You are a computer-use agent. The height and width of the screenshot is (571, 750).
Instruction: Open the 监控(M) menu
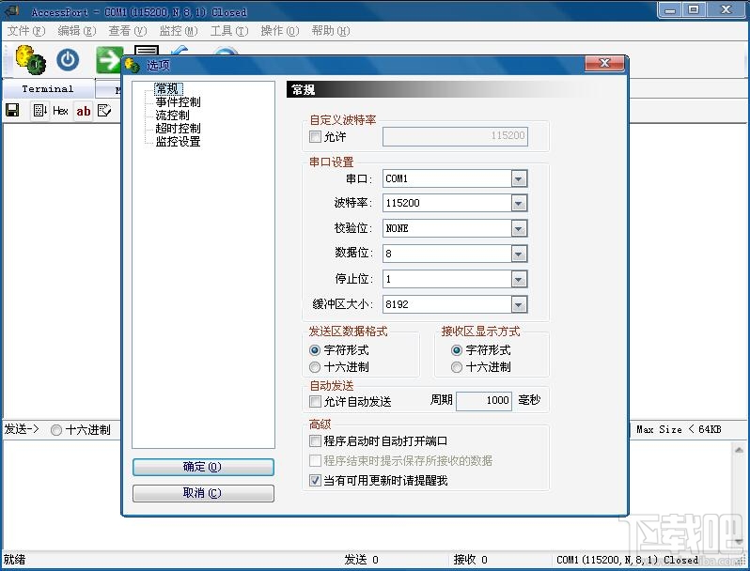(178, 31)
